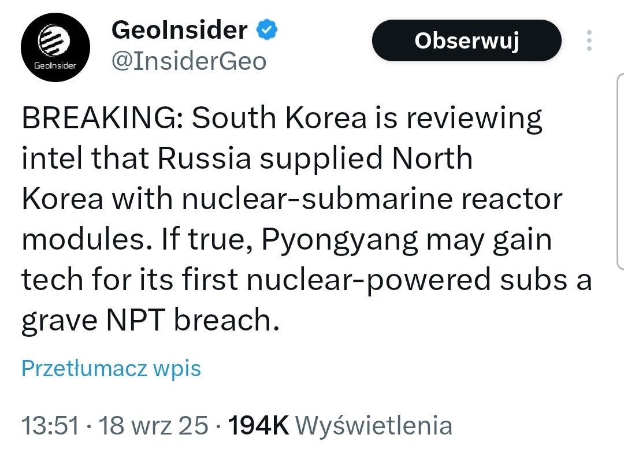The image size is (624, 453).
Task: Open the GeoInsider profile avatar
Action: click(55, 50)
